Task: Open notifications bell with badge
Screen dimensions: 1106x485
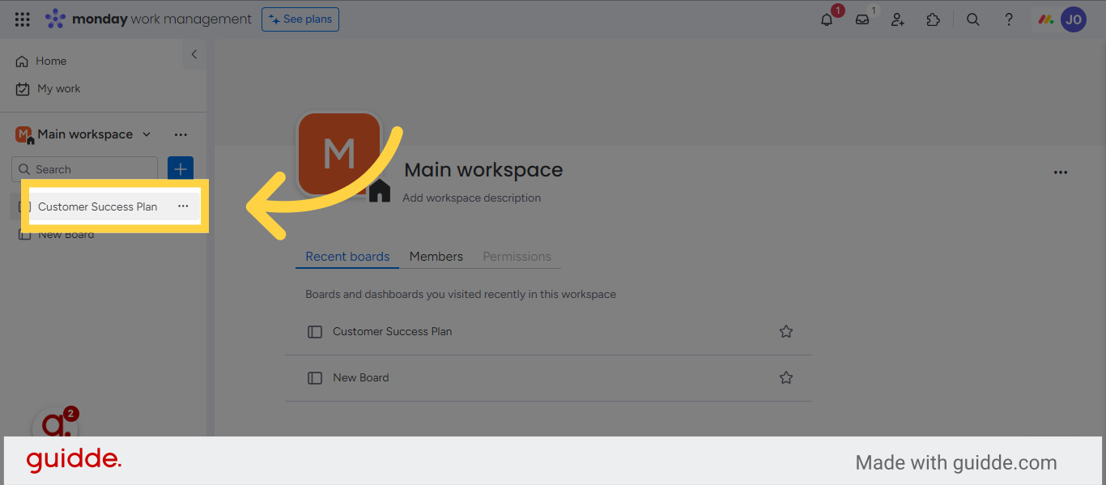Action: (x=826, y=19)
